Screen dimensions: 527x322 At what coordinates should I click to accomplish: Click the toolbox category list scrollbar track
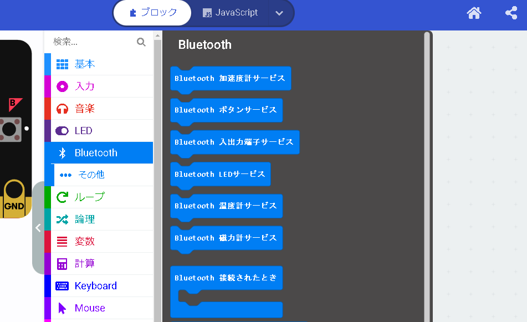coord(157,181)
